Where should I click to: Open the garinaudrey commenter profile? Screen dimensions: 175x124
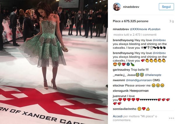121,70
